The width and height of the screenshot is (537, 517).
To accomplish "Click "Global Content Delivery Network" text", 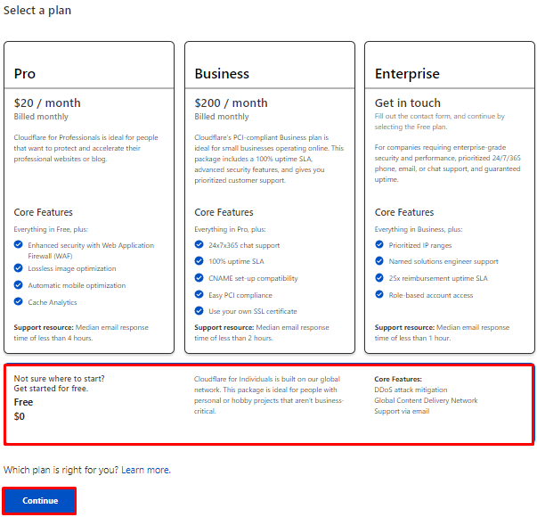I will pos(426,400).
